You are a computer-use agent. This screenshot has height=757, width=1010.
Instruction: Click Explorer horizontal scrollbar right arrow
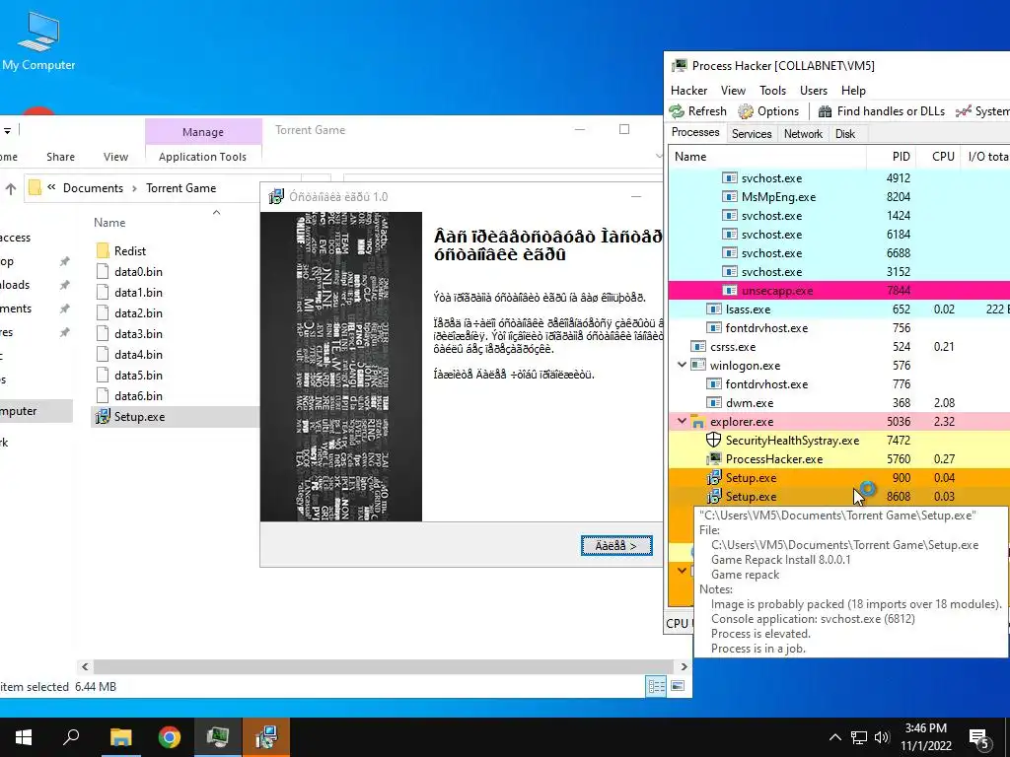pos(685,666)
